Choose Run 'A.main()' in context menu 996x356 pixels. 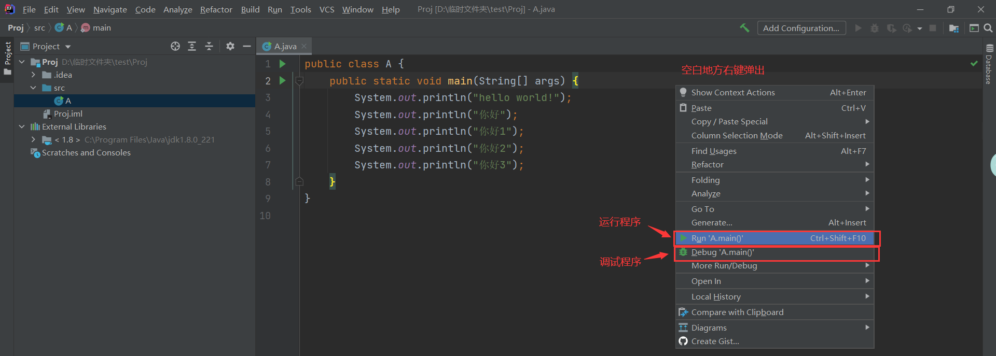[774, 238]
